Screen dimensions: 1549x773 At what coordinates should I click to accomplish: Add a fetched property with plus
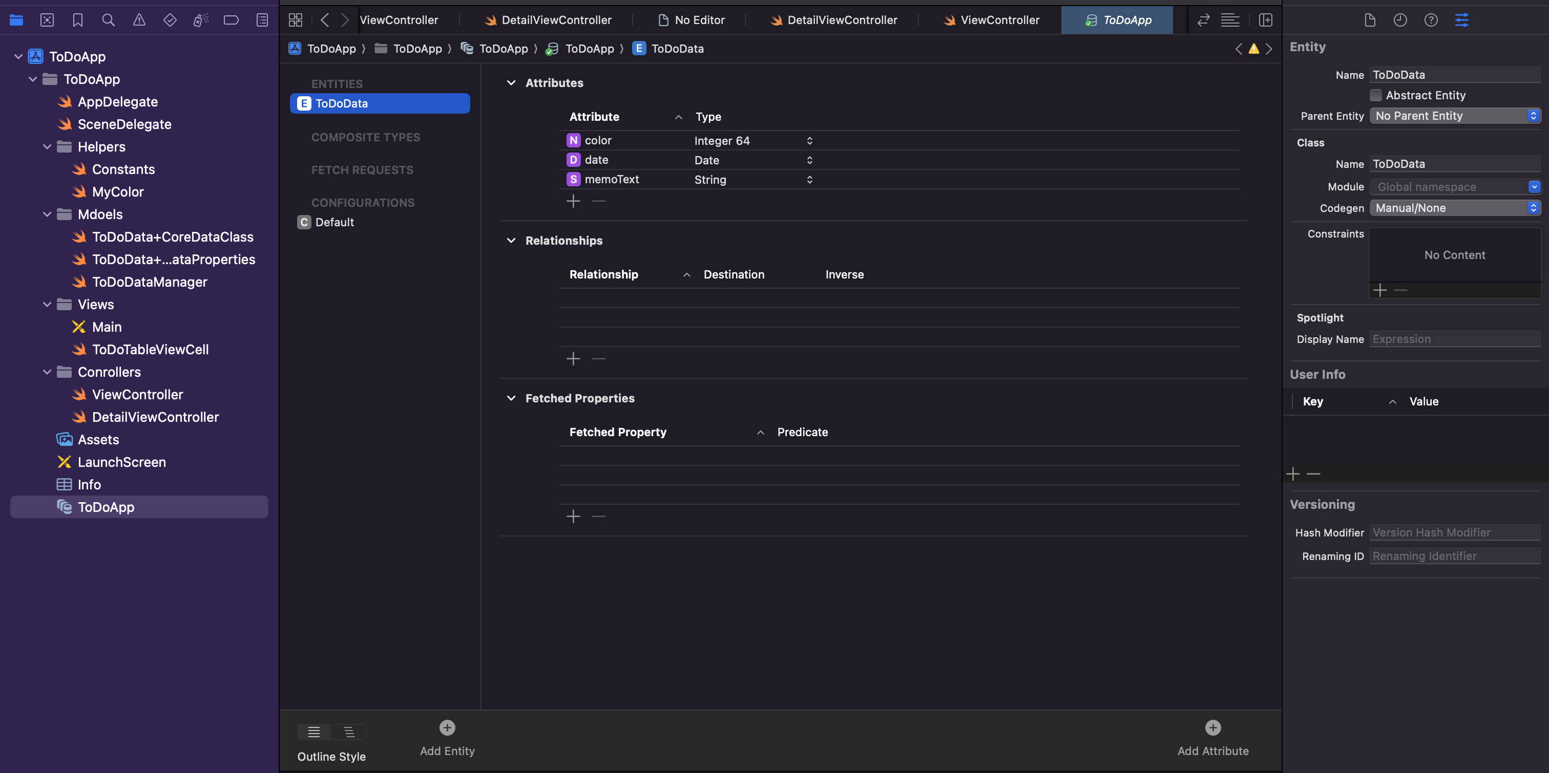573,517
